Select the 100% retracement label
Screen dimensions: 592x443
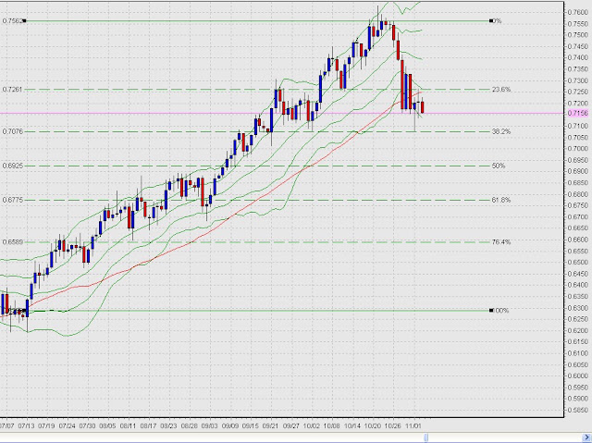pyautogui.click(x=501, y=311)
